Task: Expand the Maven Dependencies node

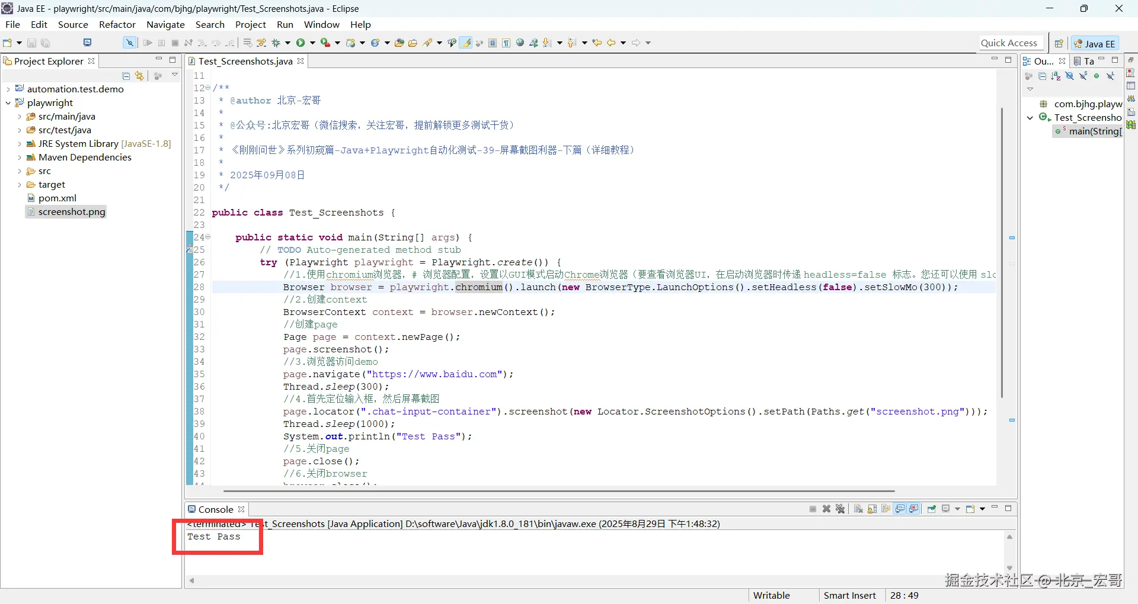Action: (x=19, y=158)
